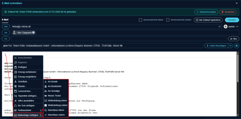This screenshot has width=241, height=119.
Task: Select Neues Ticket mail template
Action: click(x=56, y=96)
